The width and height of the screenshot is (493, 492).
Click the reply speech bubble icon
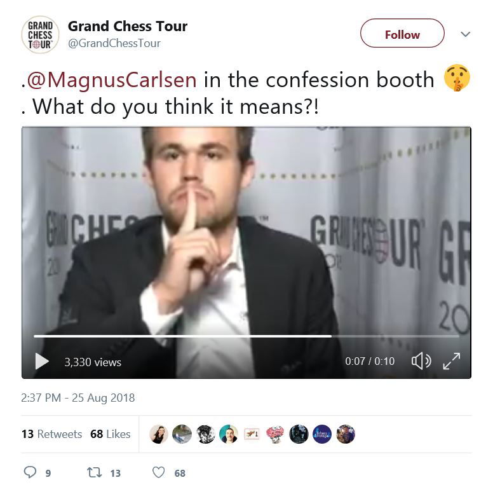click(x=30, y=472)
